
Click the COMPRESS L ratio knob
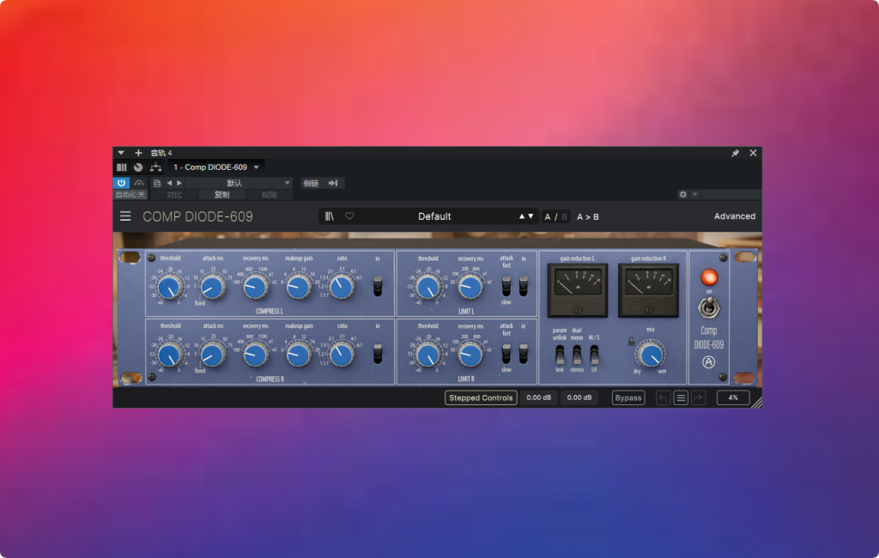(x=342, y=288)
